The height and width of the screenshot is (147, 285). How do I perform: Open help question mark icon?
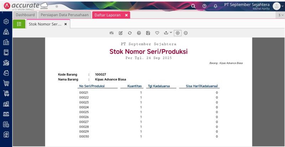click(x=204, y=6)
